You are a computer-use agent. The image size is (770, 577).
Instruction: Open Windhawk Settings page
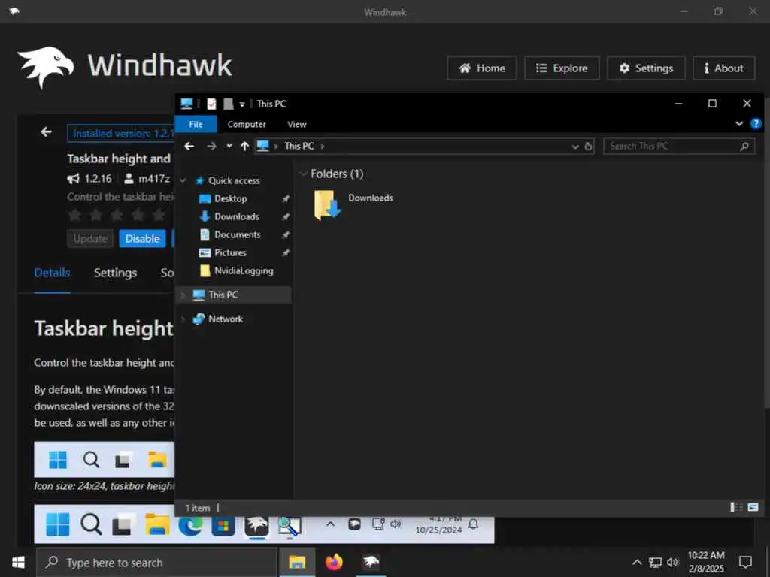pos(646,68)
